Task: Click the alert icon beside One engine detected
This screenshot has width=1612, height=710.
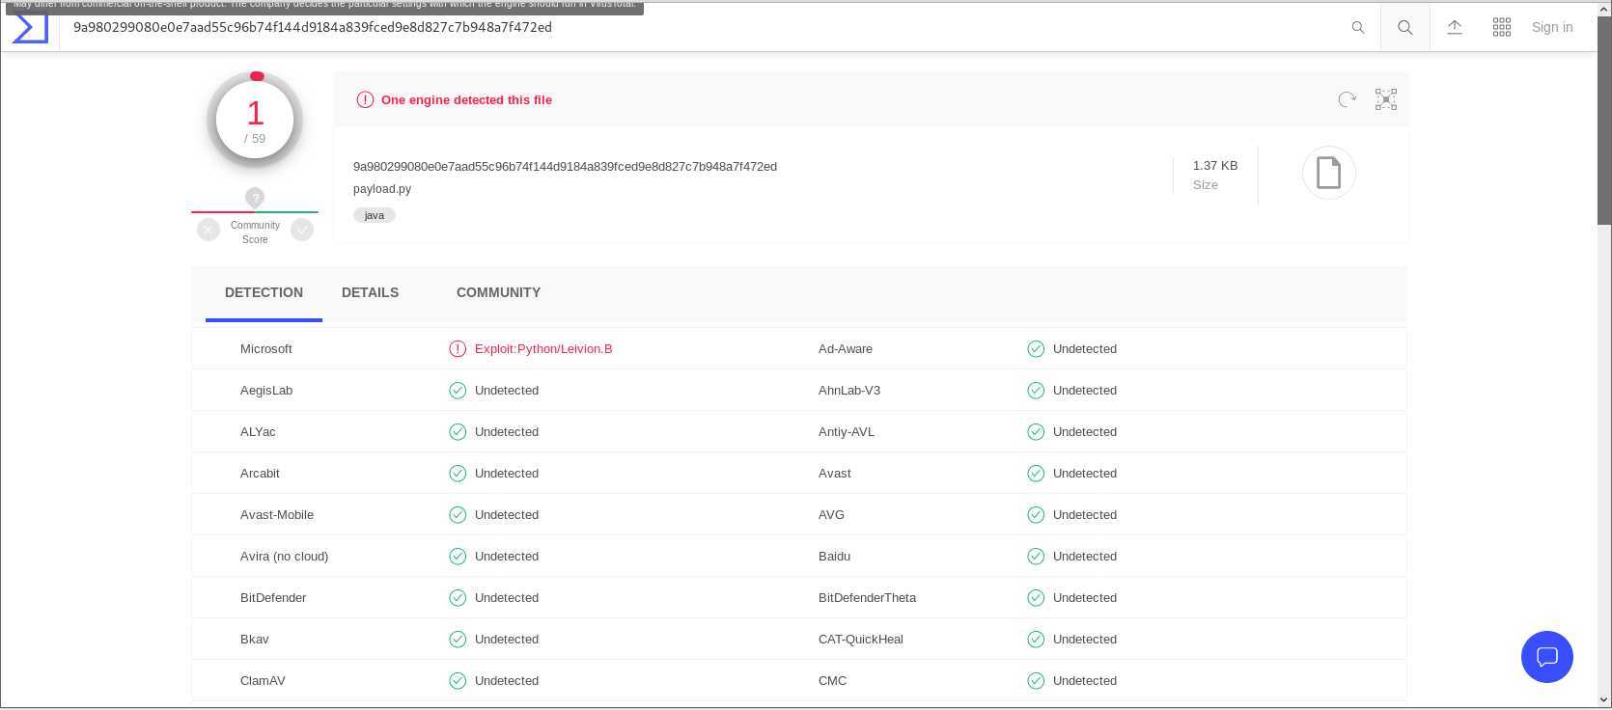Action: pos(365,99)
